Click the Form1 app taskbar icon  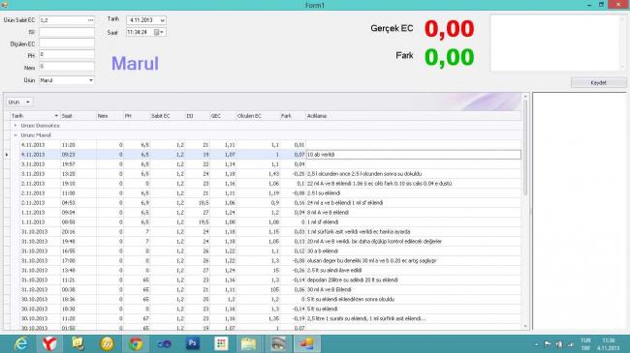(306, 343)
